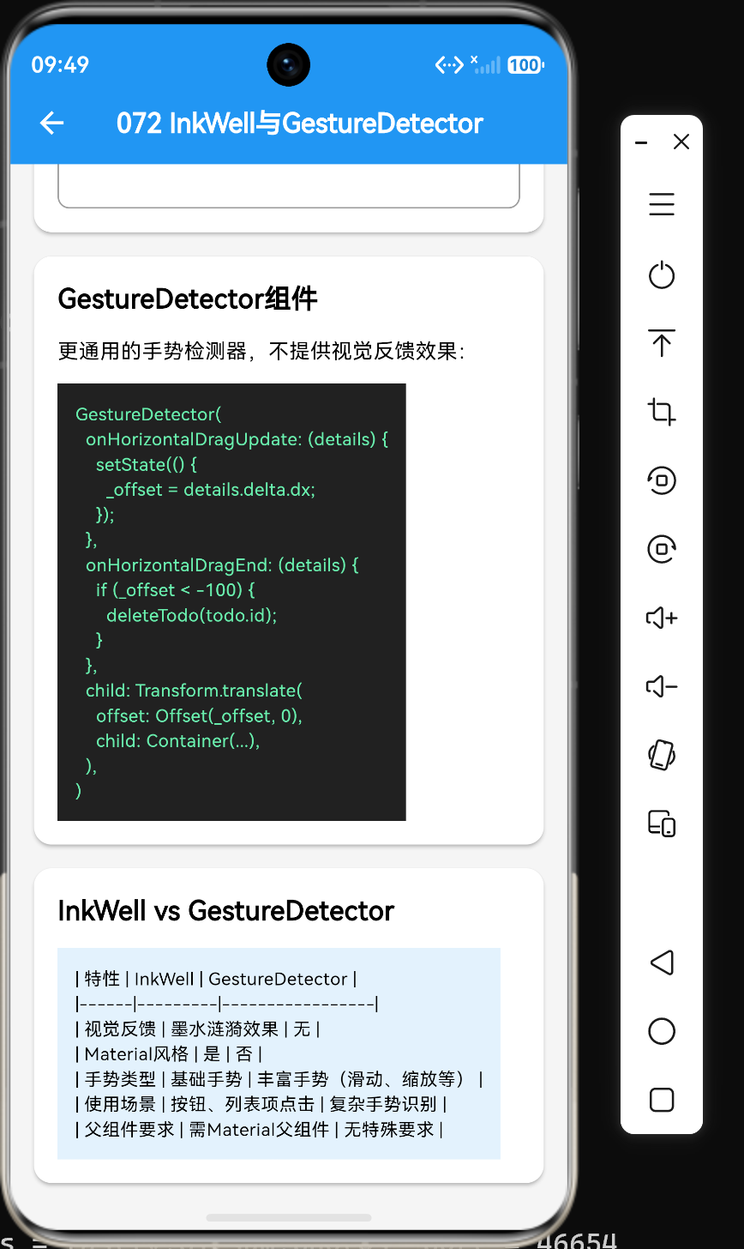The width and height of the screenshot is (744, 1249).
Task: Open the multi-device screen icon
Action: (x=662, y=824)
